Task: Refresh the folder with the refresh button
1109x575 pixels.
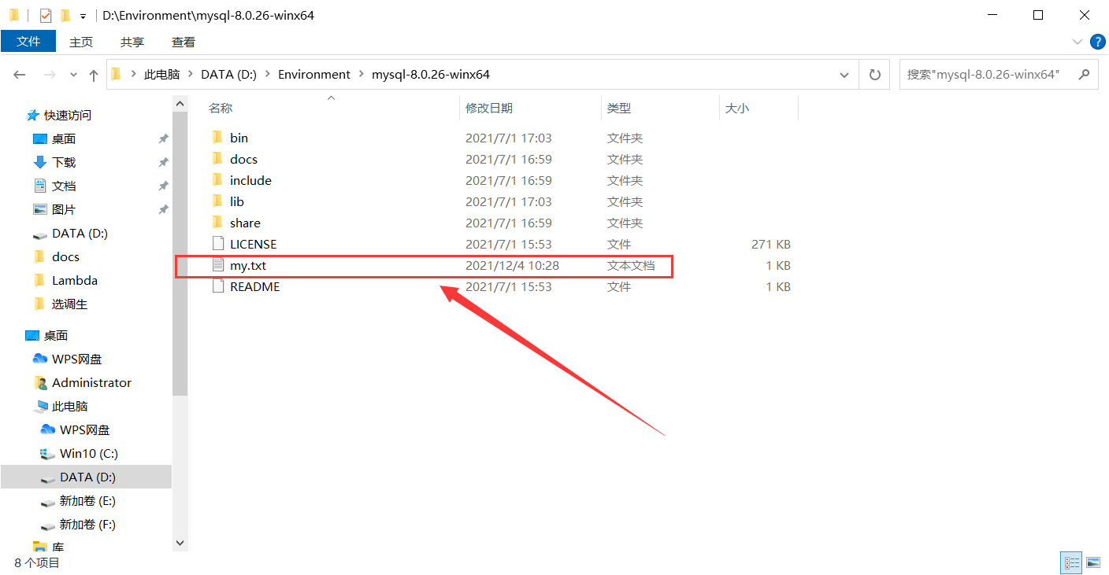Action: (x=874, y=74)
